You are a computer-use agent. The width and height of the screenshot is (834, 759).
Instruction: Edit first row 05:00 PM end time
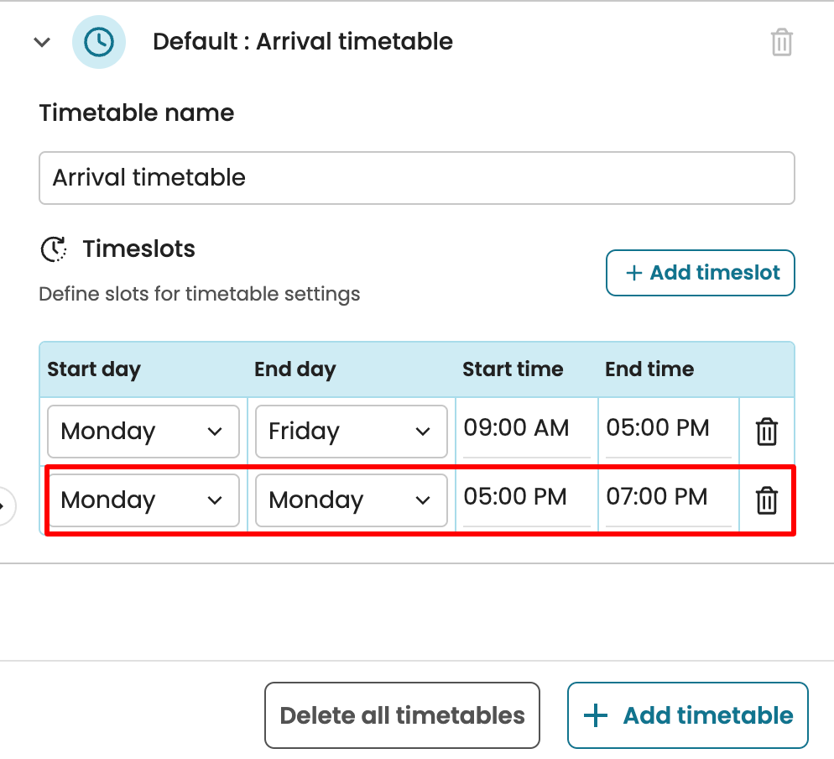coord(668,428)
